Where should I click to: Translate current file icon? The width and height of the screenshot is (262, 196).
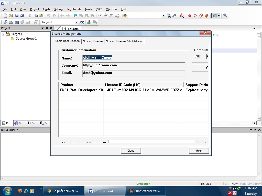pyautogui.click(x=5, y=22)
